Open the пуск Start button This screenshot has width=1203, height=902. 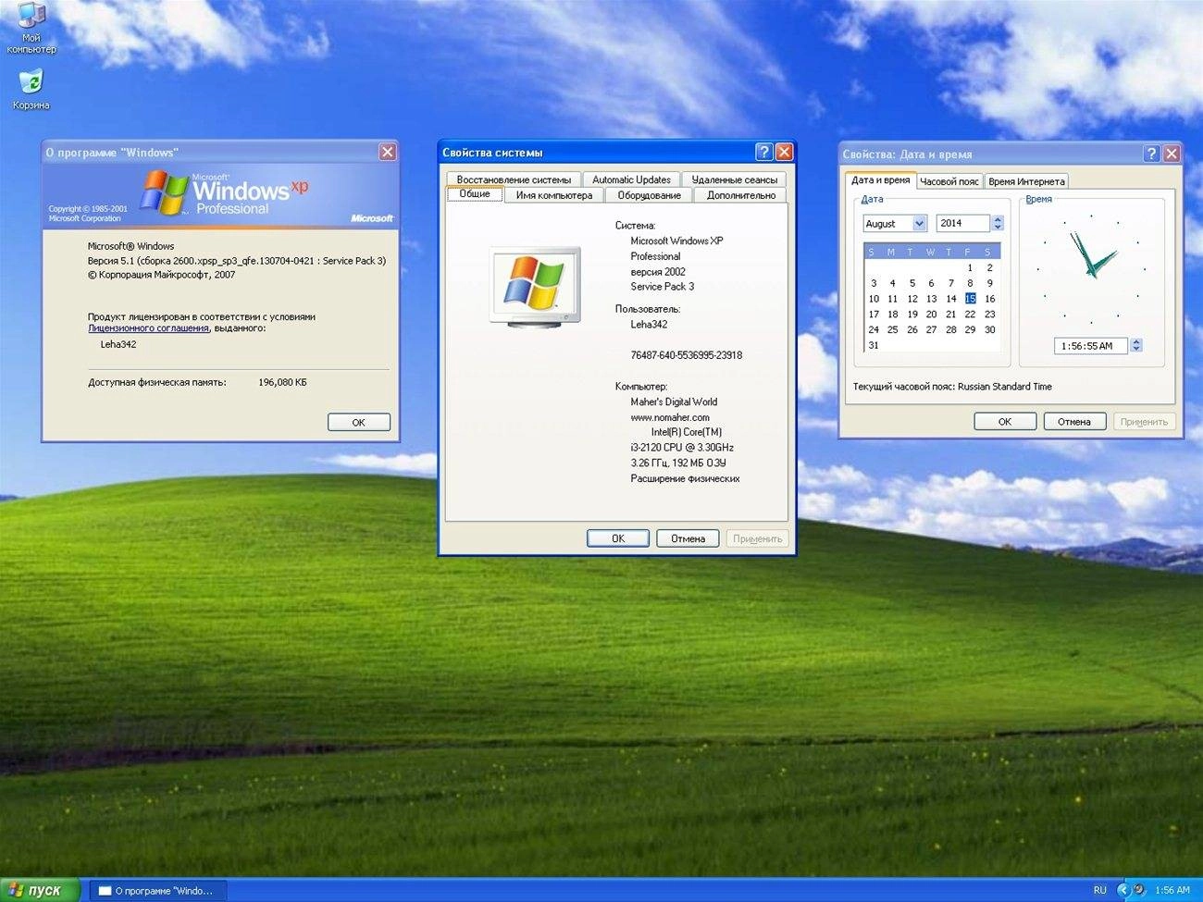[41, 890]
